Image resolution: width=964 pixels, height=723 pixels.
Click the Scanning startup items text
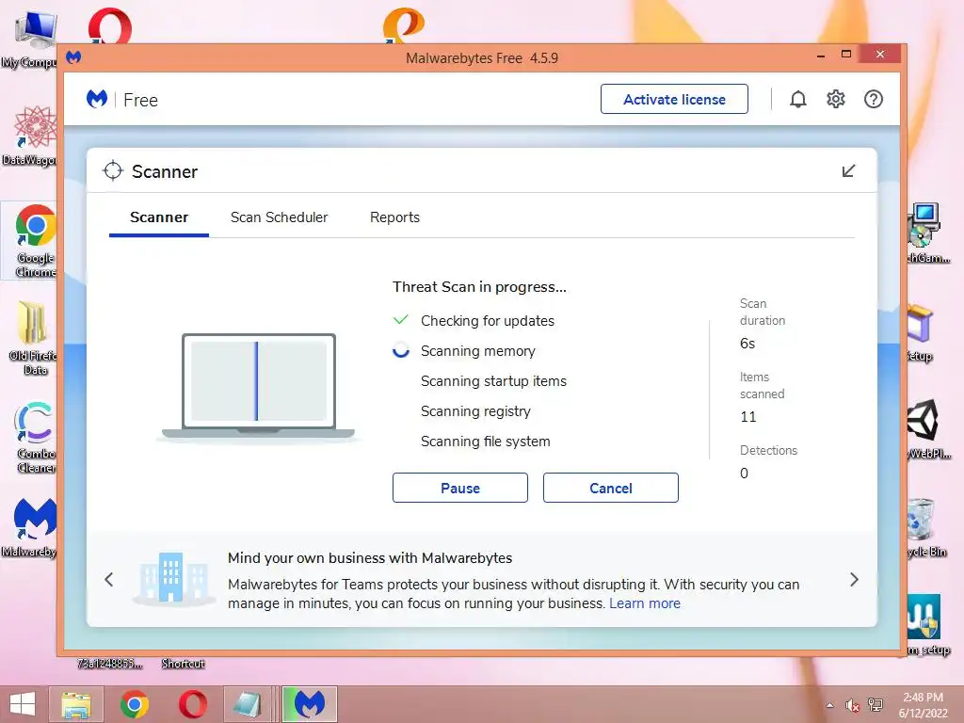tap(493, 381)
